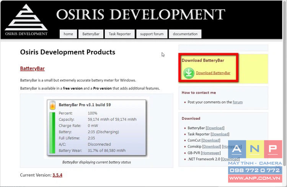Click Download link next to Comskip

tap(212, 146)
